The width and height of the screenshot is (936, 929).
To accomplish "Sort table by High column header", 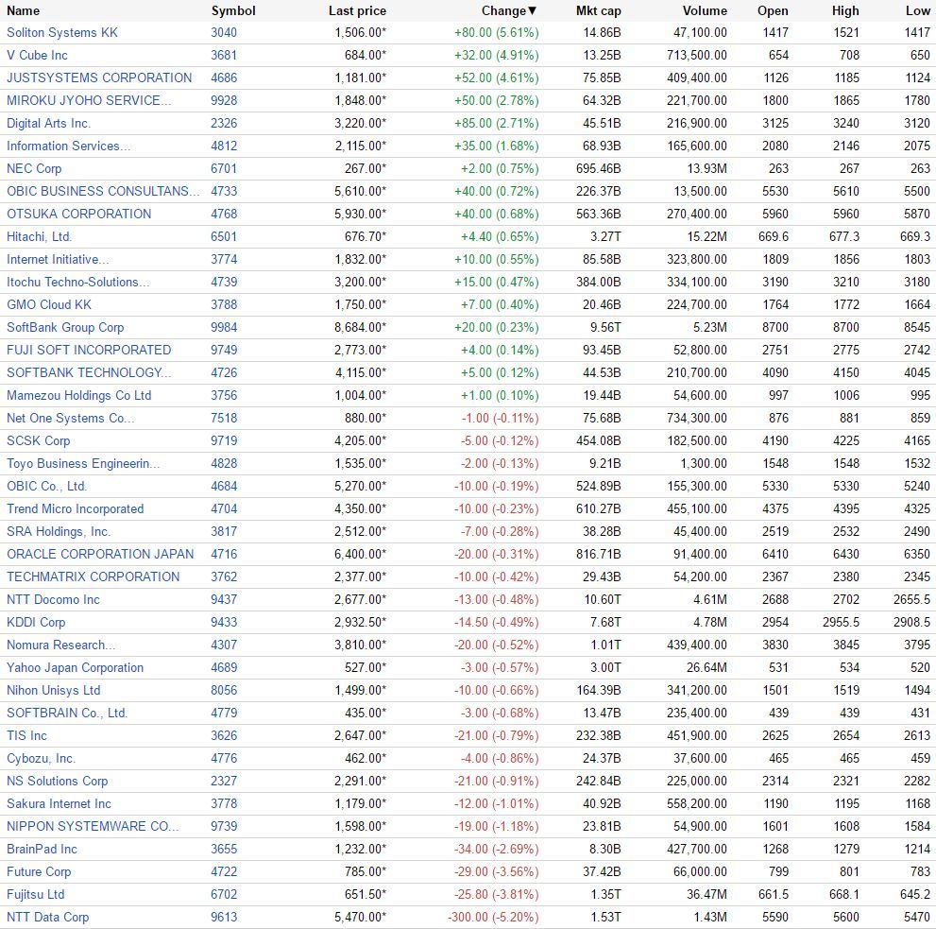I will tap(845, 10).
